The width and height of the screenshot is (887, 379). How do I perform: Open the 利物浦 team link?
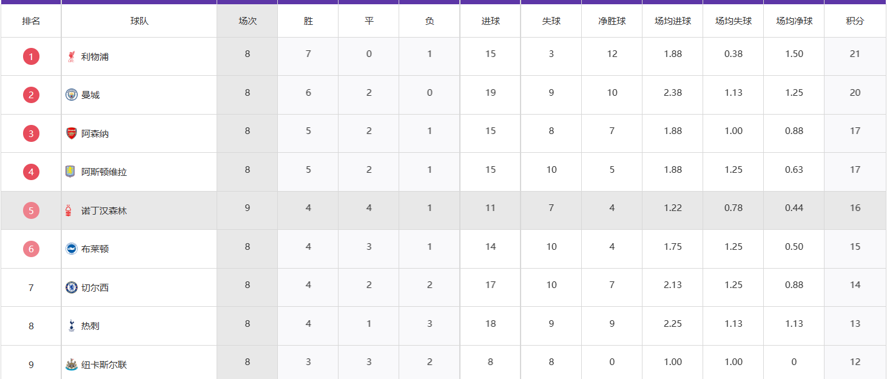coord(95,56)
